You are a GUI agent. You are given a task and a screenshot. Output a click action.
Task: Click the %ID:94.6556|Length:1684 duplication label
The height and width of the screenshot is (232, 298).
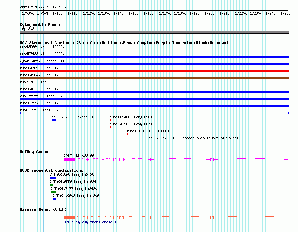(73, 182)
